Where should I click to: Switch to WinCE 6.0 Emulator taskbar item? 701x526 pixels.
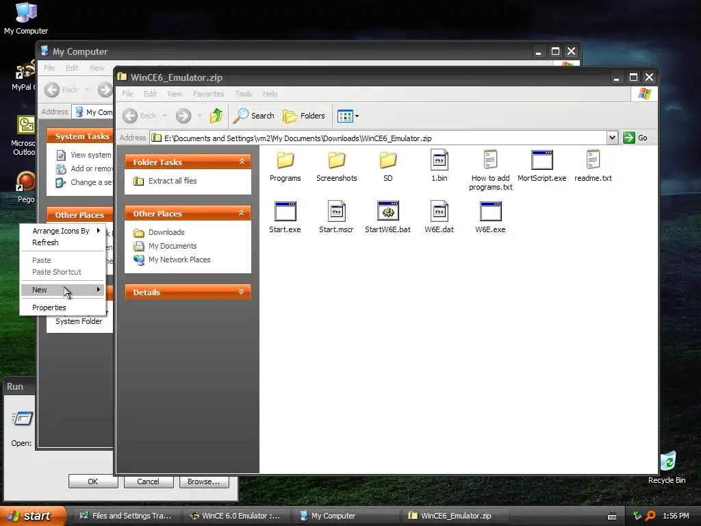236,516
